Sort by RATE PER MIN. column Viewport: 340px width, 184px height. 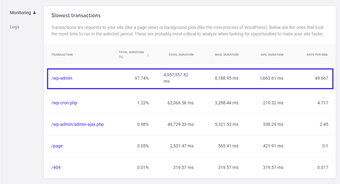pyautogui.click(x=317, y=54)
